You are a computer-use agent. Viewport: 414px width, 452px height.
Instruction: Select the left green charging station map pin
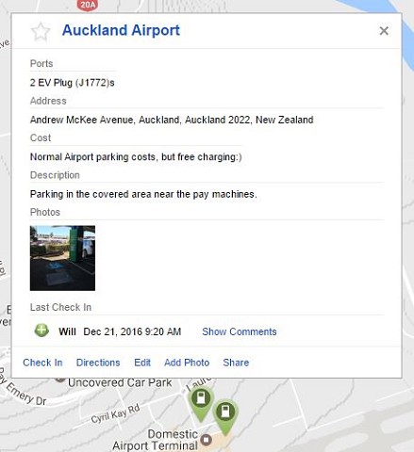coord(201,404)
